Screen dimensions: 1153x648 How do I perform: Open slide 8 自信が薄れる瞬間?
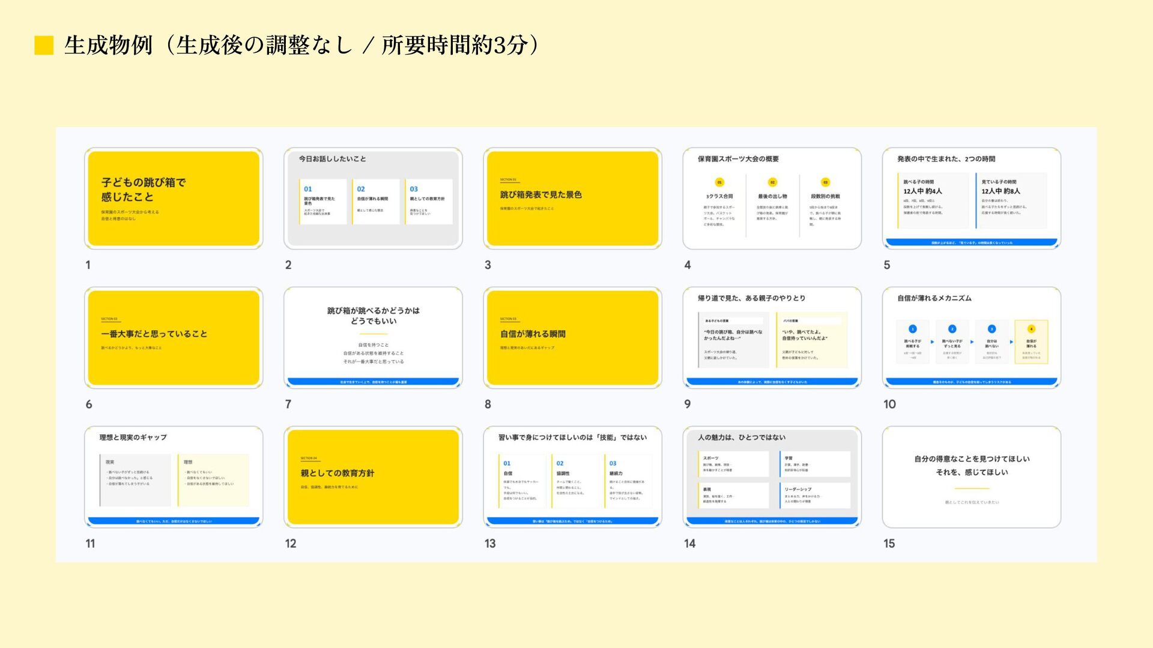[572, 338]
